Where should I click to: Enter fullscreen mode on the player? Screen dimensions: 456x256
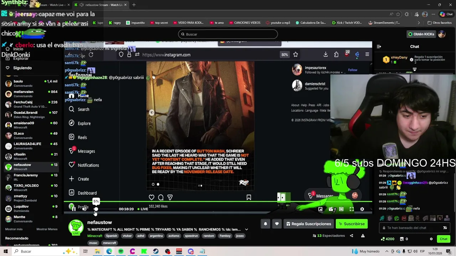[x=352, y=209]
